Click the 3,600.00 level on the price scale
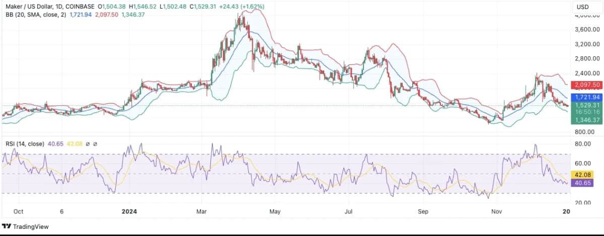 click(586, 29)
